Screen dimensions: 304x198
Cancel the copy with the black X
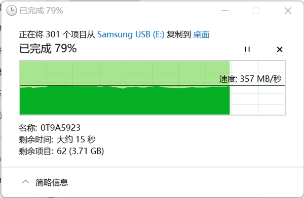[x=280, y=49]
